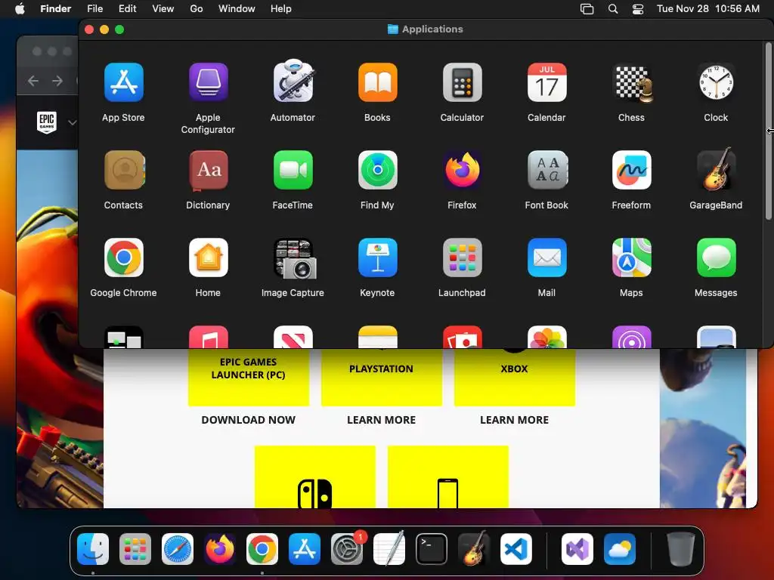Open the Help menu

281,8
